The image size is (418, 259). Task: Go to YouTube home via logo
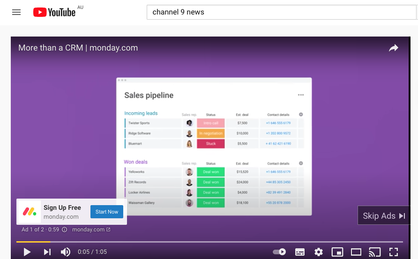[54, 12]
